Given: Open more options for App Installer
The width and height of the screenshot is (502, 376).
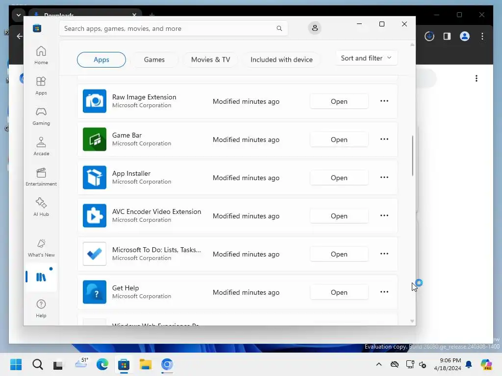Looking at the screenshot, I should (x=384, y=177).
